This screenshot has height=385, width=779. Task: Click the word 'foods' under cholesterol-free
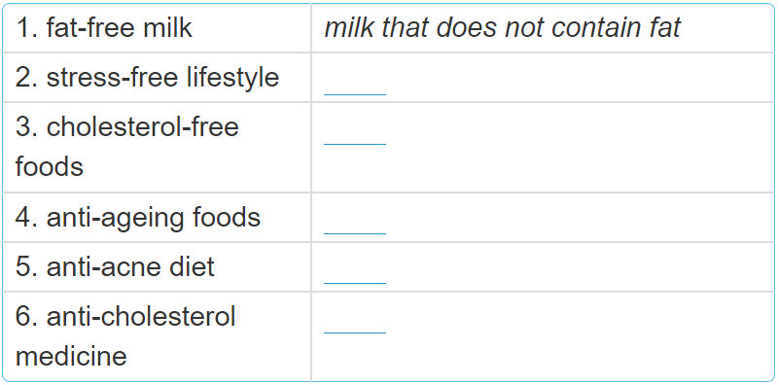(x=50, y=166)
